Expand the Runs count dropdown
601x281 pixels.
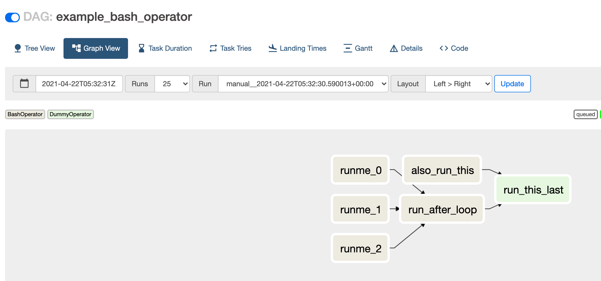pos(172,84)
